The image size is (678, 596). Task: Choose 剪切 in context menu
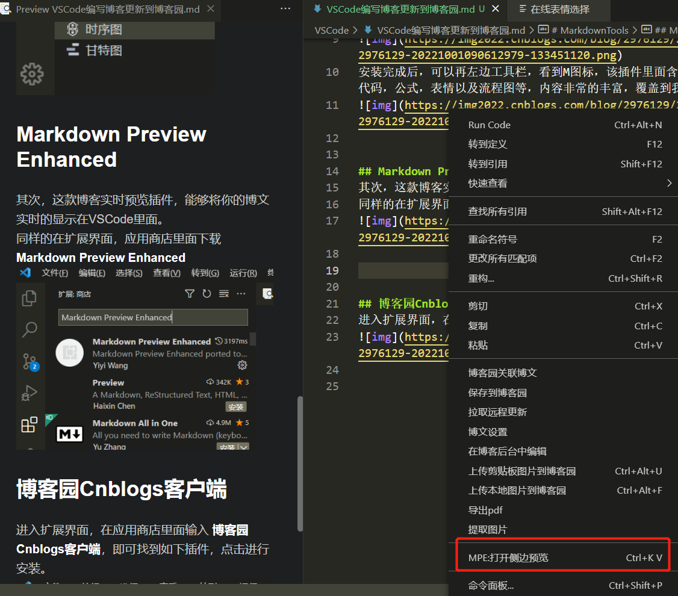[565, 306]
